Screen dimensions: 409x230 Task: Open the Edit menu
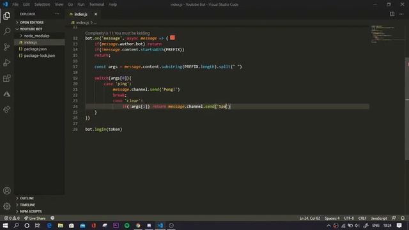point(26,4)
